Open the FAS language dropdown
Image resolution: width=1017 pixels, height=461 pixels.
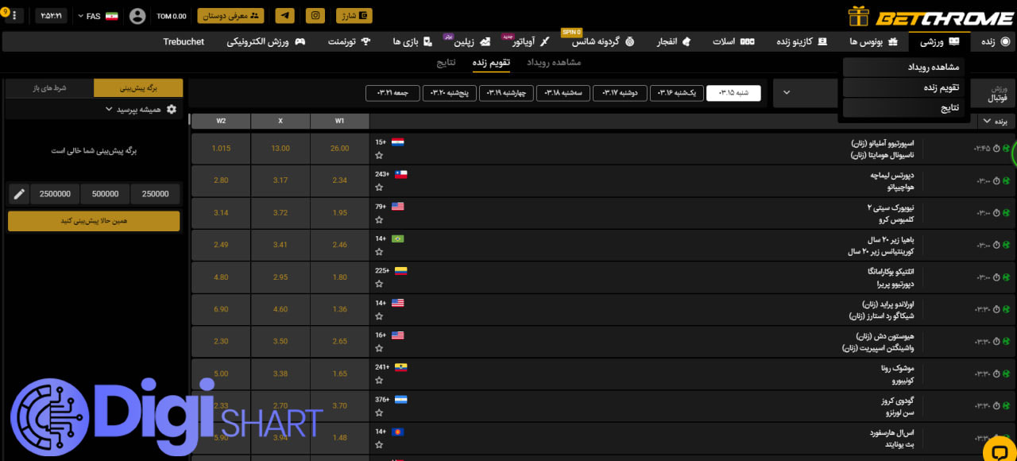(99, 16)
